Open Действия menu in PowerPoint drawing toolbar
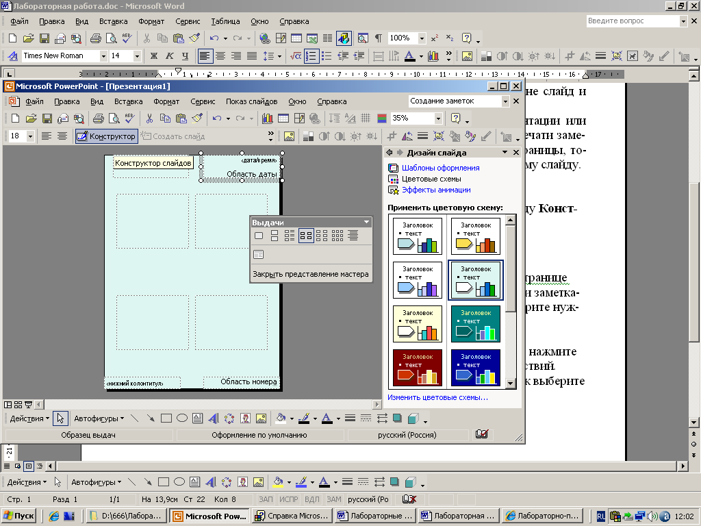The image size is (701, 526). [29, 418]
